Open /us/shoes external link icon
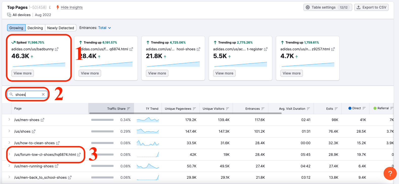The height and width of the screenshot is (184, 399). [34, 131]
